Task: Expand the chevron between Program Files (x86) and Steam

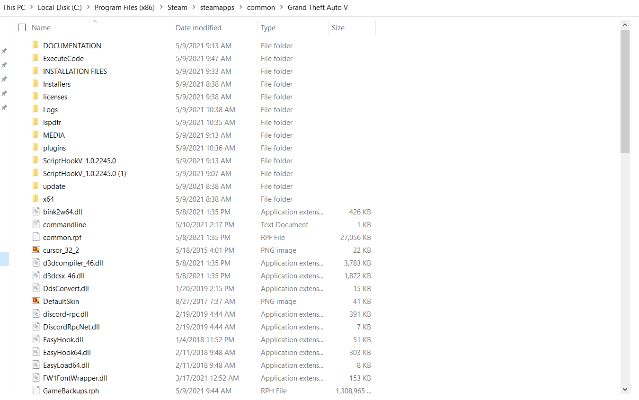Action: tap(161, 8)
